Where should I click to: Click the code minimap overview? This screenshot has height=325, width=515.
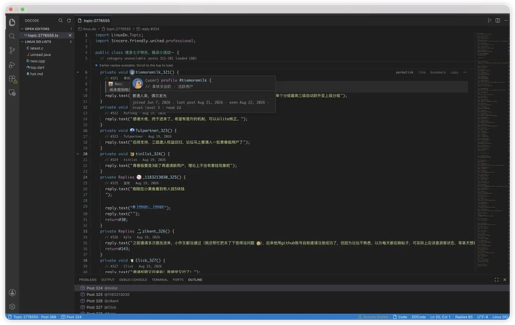[491, 153]
